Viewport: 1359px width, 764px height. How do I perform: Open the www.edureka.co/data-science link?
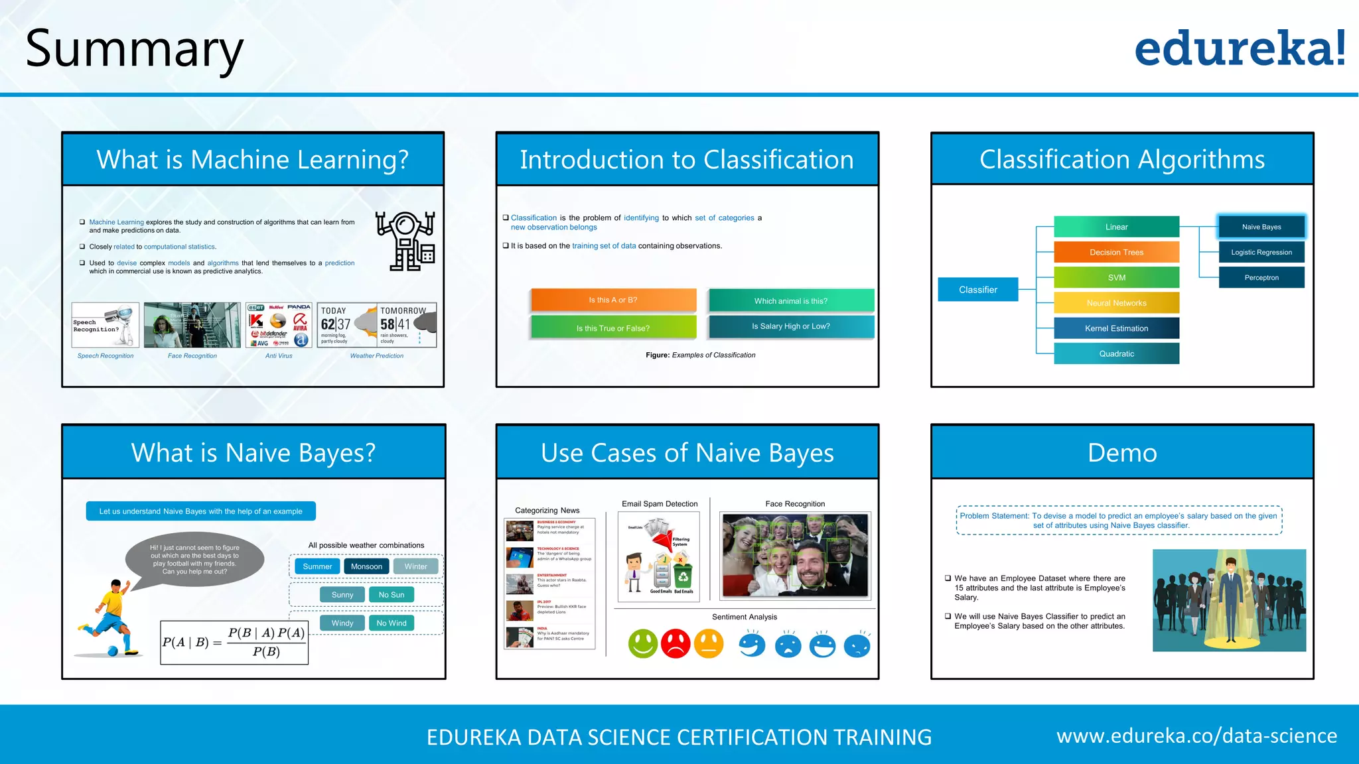click(1196, 736)
